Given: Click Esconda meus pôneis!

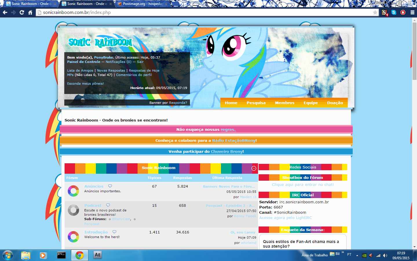Looking at the screenshot, I should pyautogui.click(x=85, y=84).
